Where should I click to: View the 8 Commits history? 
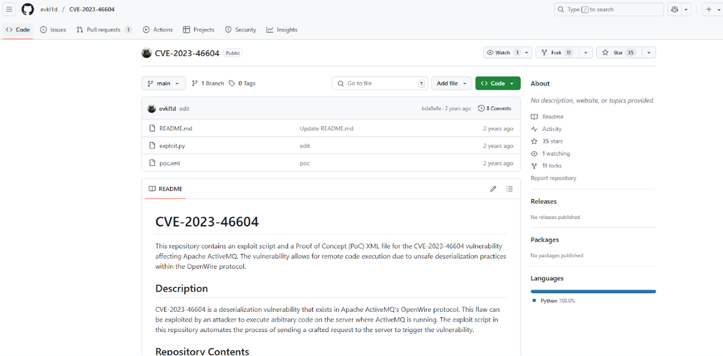[495, 109]
